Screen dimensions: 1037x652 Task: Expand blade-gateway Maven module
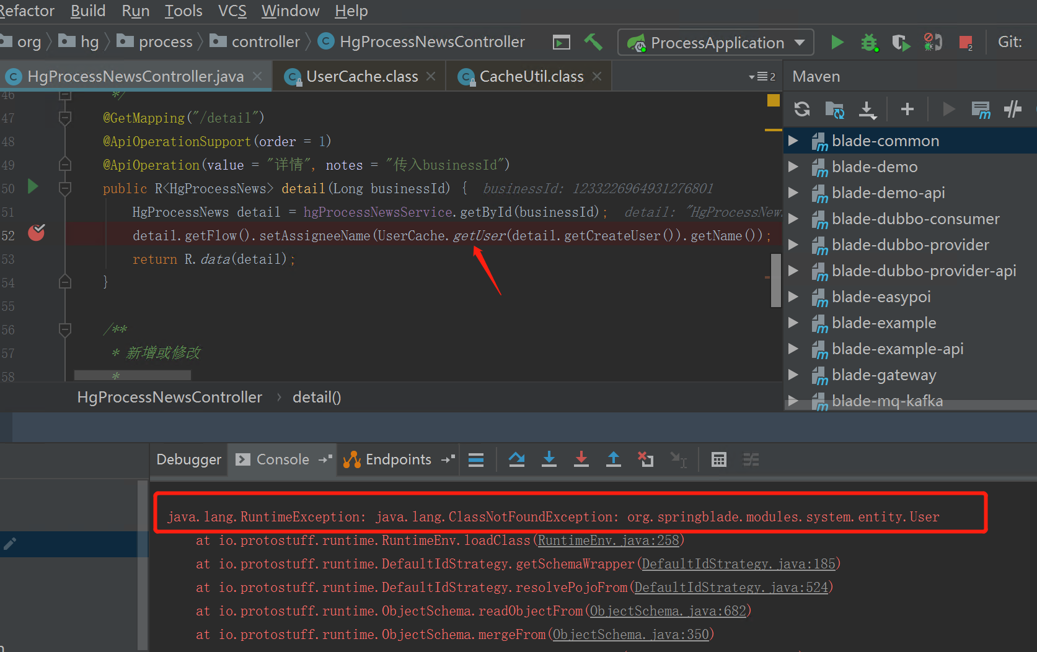(793, 375)
